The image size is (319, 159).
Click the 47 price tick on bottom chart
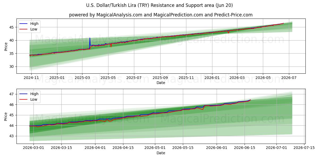click(x=12, y=94)
